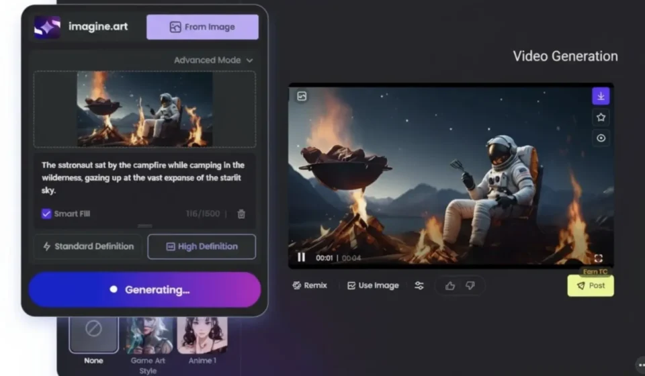This screenshot has width=645, height=376.
Task: Click the Remix button
Action: [310, 285]
